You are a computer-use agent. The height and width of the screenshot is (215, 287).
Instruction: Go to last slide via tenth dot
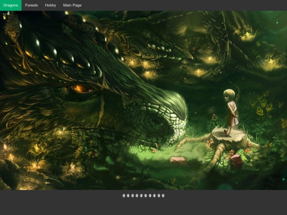coord(163,195)
